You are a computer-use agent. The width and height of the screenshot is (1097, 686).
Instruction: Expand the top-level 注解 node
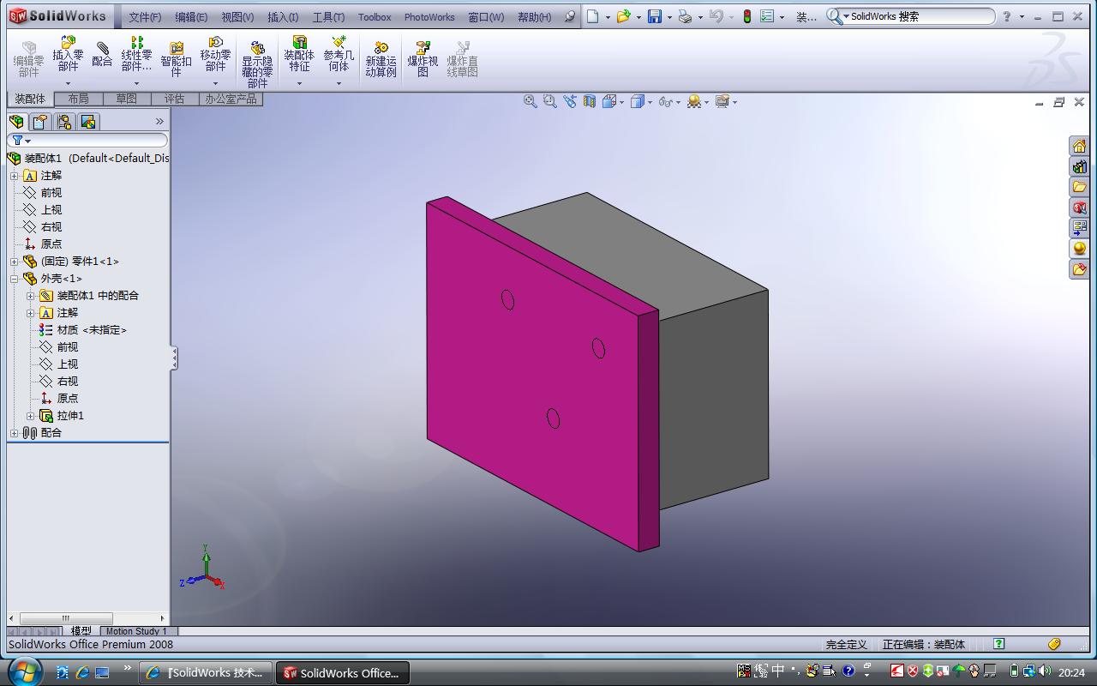pyautogui.click(x=14, y=176)
